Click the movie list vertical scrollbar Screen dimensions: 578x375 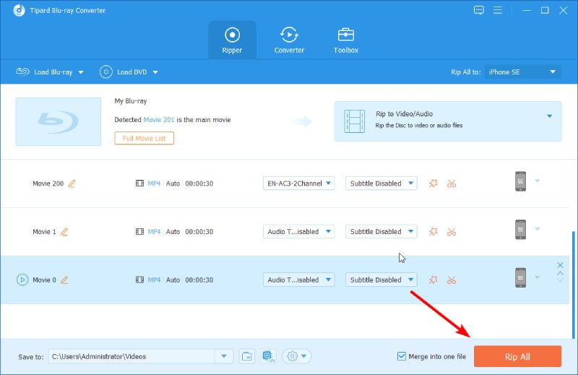pyautogui.click(x=573, y=285)
